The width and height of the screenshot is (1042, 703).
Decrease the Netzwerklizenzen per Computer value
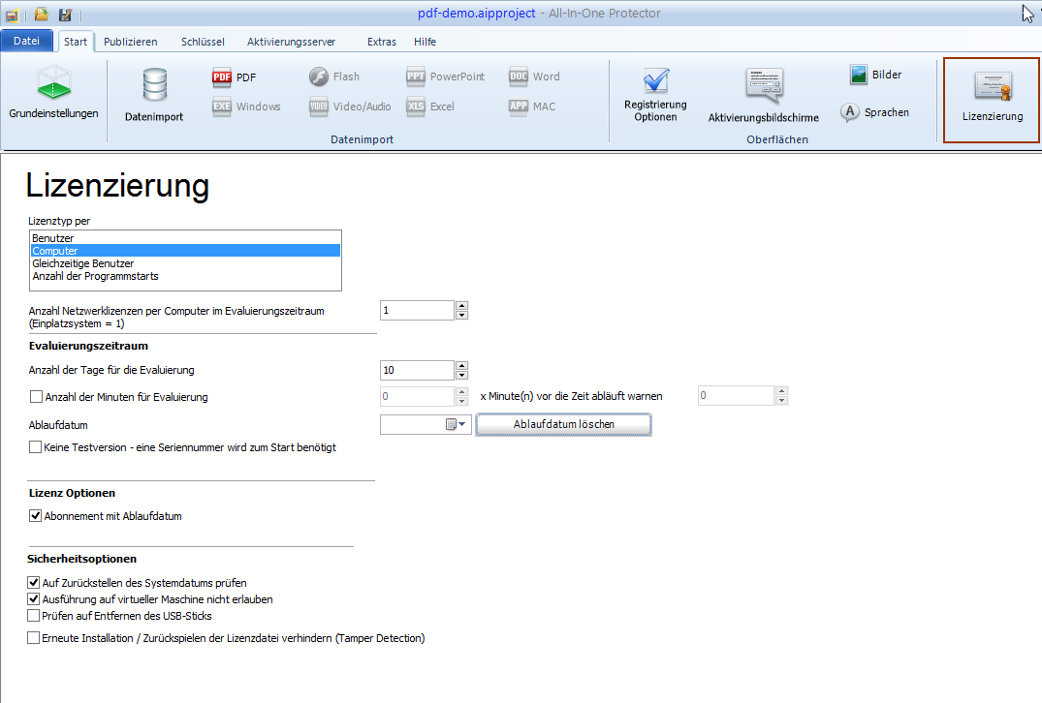pyautogui.click(x=461, y=315)
